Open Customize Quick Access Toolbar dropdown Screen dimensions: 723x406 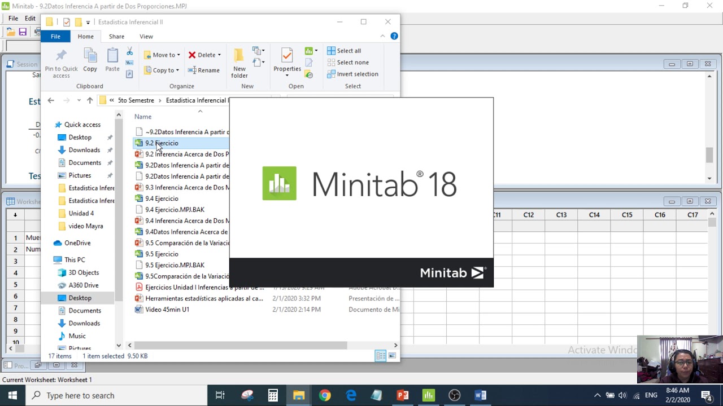pyautogui.click(x=88, y=22)
